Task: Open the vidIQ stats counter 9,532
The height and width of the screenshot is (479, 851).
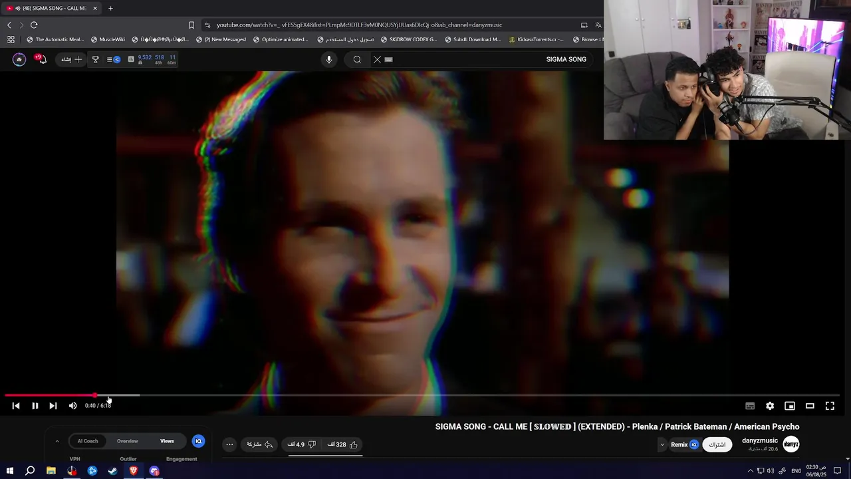Action: pyautogui.click(x=145, y=58)
